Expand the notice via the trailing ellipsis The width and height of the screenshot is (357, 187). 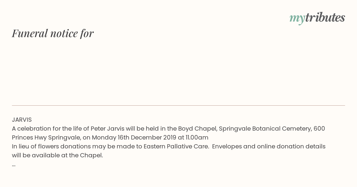coord(14,164)
